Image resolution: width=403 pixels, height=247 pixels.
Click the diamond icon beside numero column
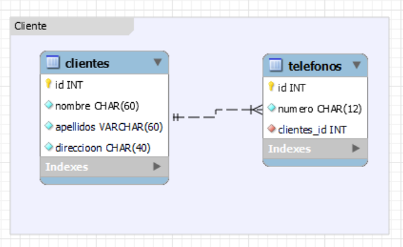click(x=272, y=108)
